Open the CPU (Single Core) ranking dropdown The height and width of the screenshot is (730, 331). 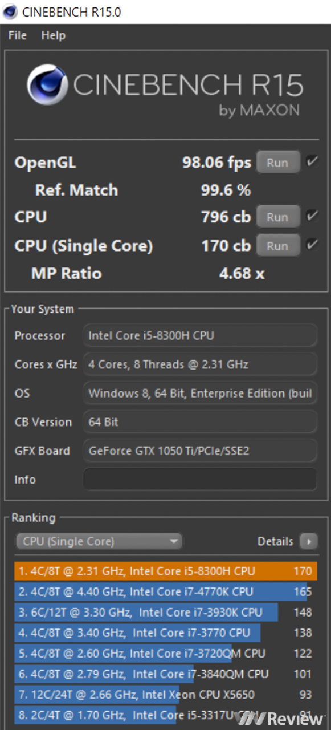point(99,541)
